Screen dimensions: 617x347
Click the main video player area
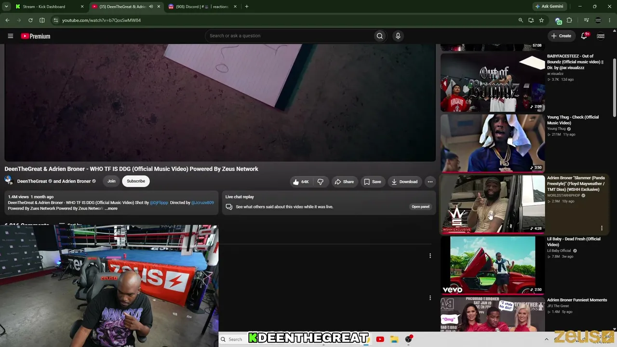(x=220, y=103)
